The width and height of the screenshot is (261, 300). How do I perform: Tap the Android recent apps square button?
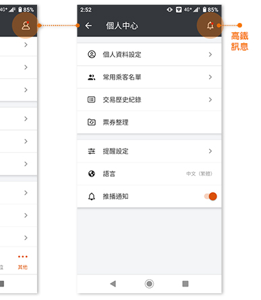pos(185,284)
